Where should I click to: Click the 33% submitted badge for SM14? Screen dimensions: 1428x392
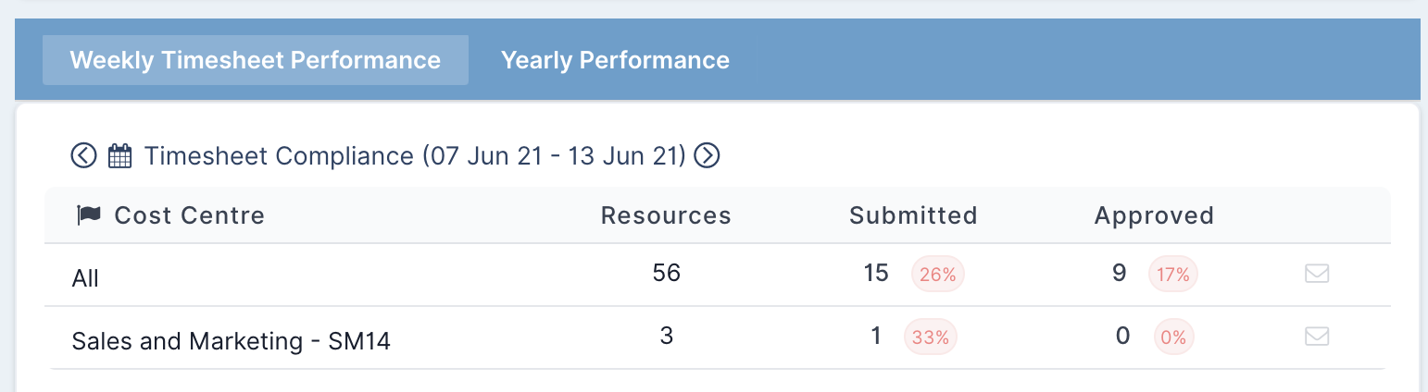[931, 337]
